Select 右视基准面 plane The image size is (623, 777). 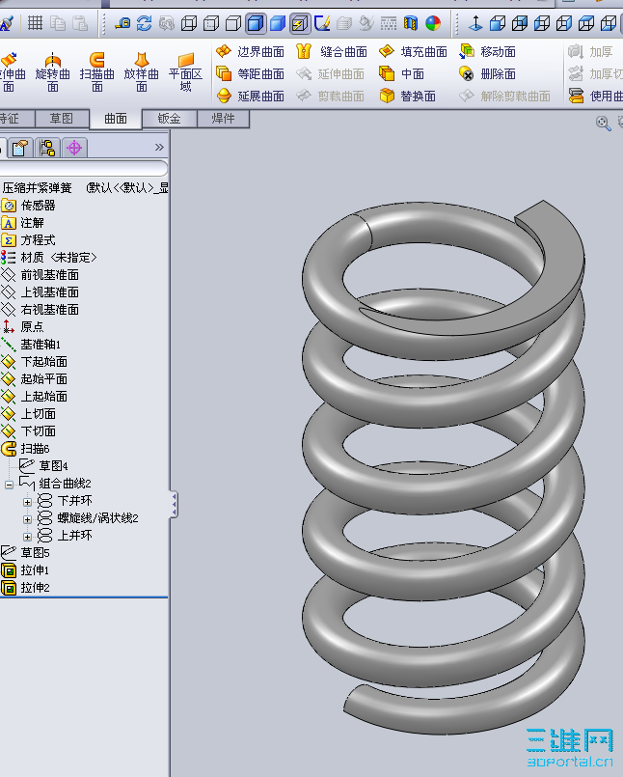pyautogui.click(x=40, y=310)
